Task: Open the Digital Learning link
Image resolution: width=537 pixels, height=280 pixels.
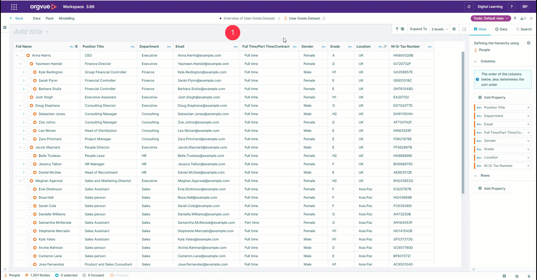Action: click(x=490, y=7)
